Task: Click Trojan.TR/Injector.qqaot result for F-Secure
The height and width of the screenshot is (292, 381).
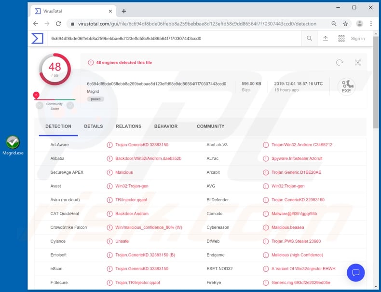Action: tap(137, 283)
